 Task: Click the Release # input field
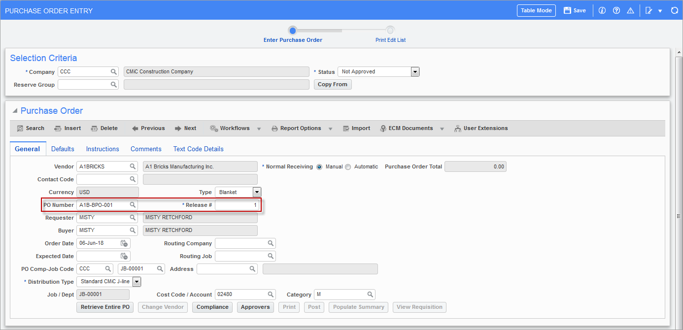tap(237, 205)
